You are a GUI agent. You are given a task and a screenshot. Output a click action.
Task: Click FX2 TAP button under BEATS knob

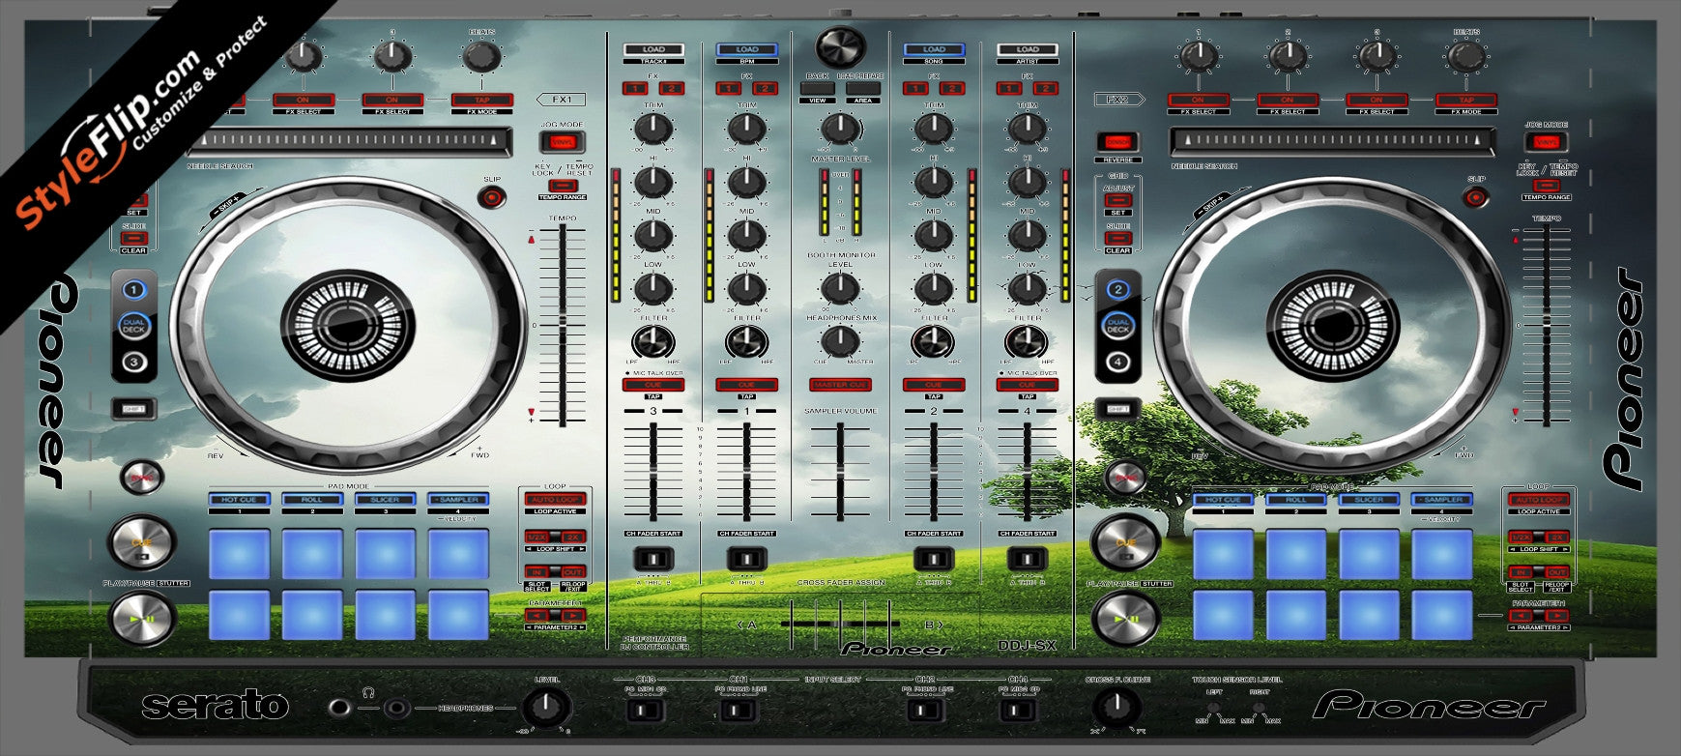[1465, 101]
